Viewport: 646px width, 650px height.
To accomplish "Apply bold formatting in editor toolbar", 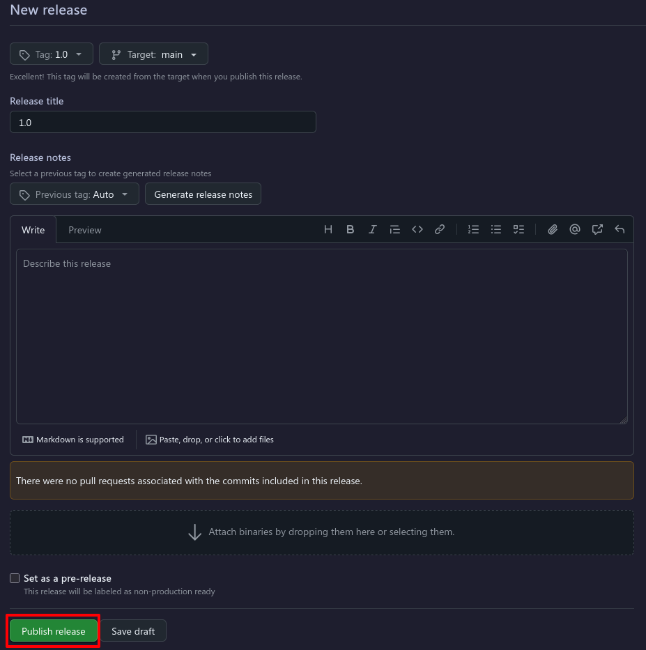I will (351, 229).
